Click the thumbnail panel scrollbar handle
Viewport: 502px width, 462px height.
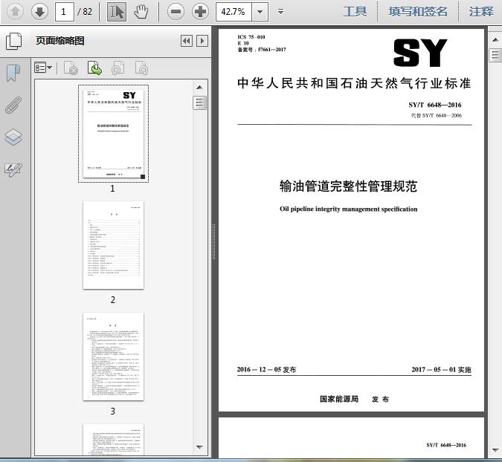point(199,103)
